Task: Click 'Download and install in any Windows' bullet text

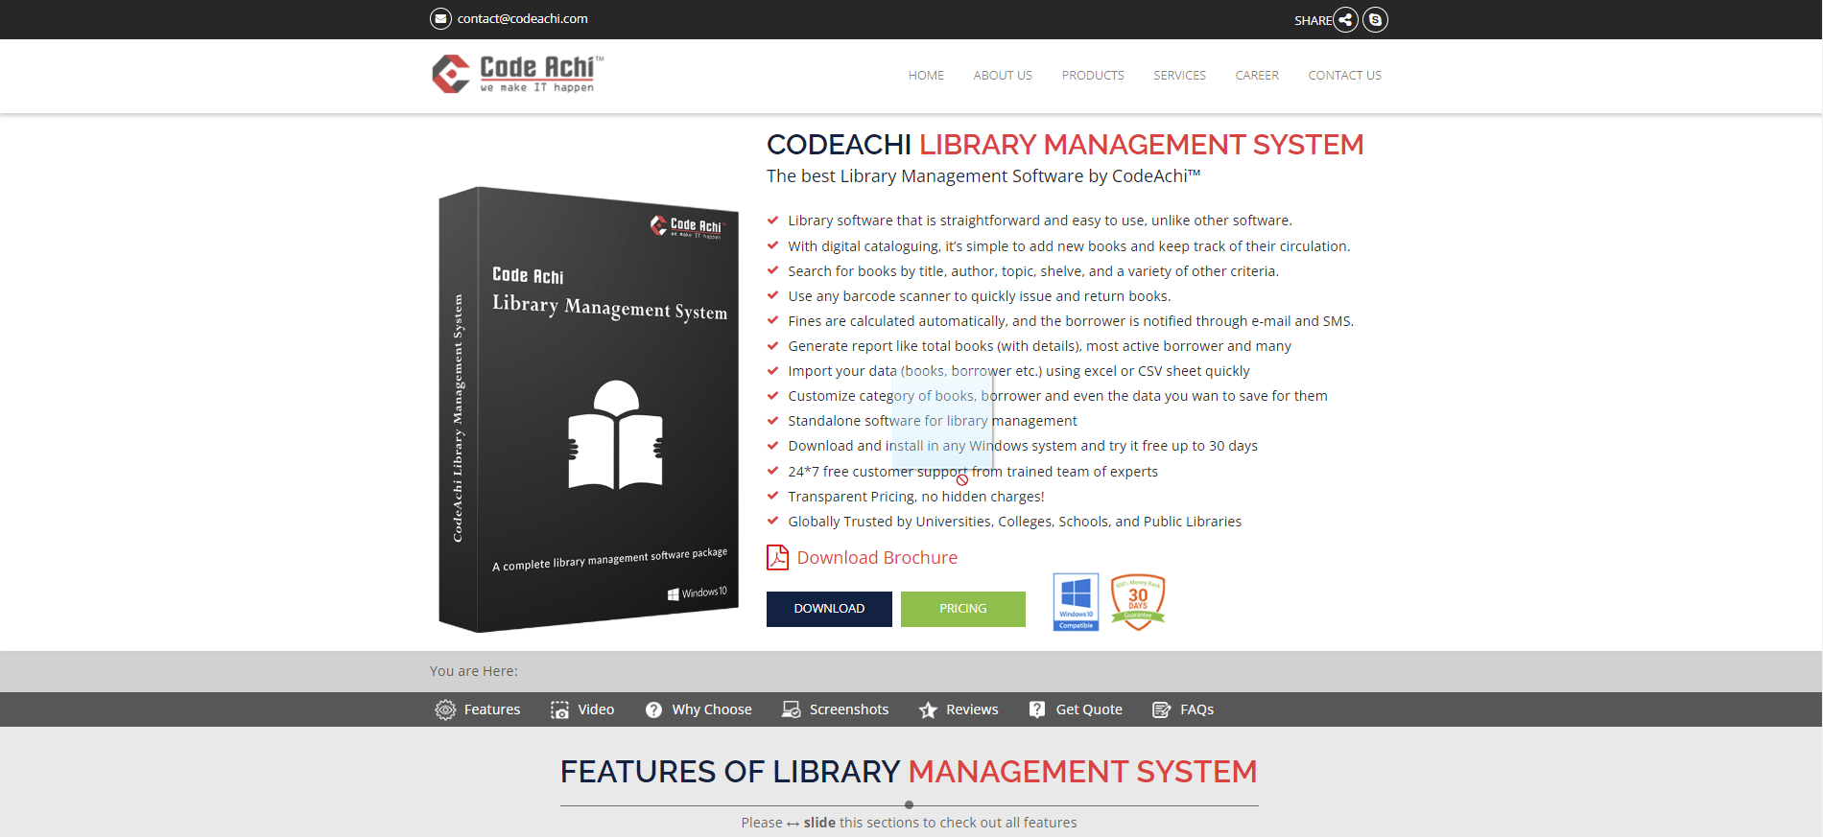Action: click(x=1023, y=446)
